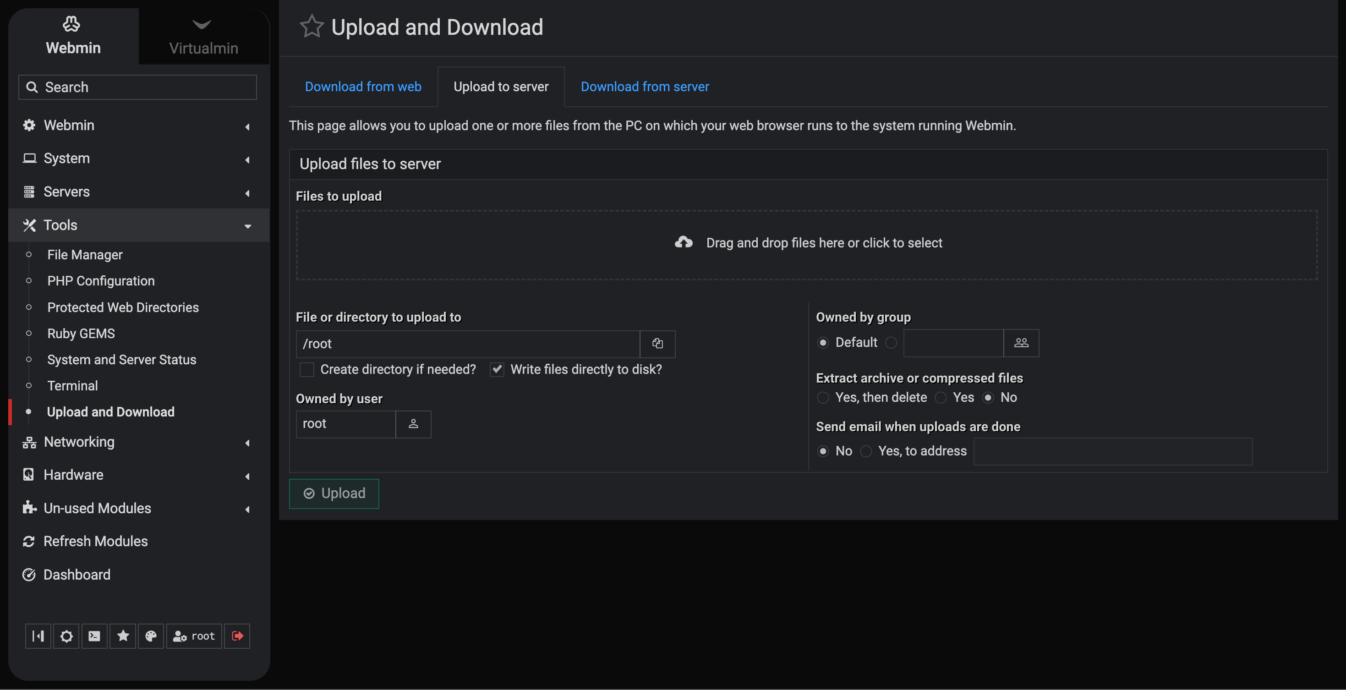Select Yes, then delete extract option
Image resolution: width=1346 pixels, height=690 pixels.
(x=823, y=398)
